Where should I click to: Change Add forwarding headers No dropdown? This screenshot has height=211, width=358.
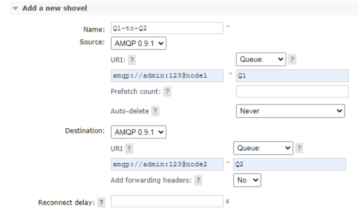pyautogui.click(x=247, y=180)
